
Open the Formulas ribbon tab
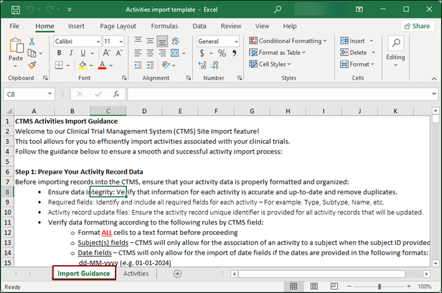(164, 26)
